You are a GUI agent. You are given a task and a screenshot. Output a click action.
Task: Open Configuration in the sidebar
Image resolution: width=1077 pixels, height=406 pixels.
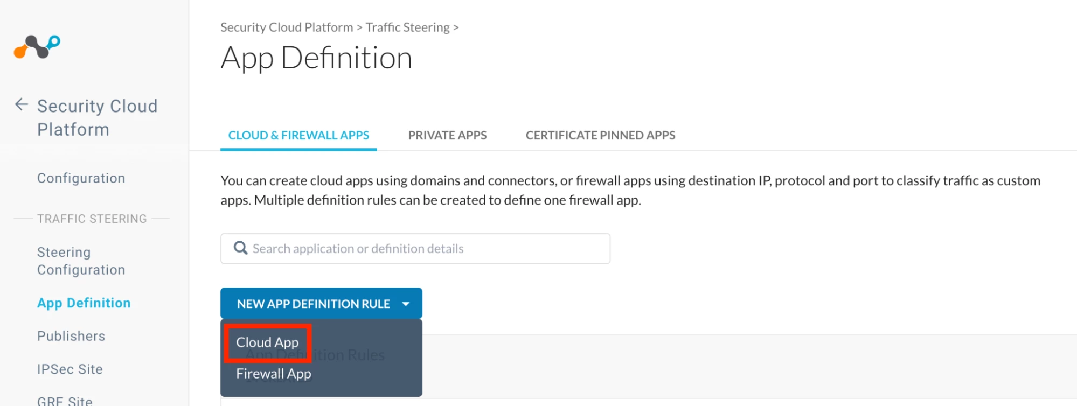click(x=81, y=178)
